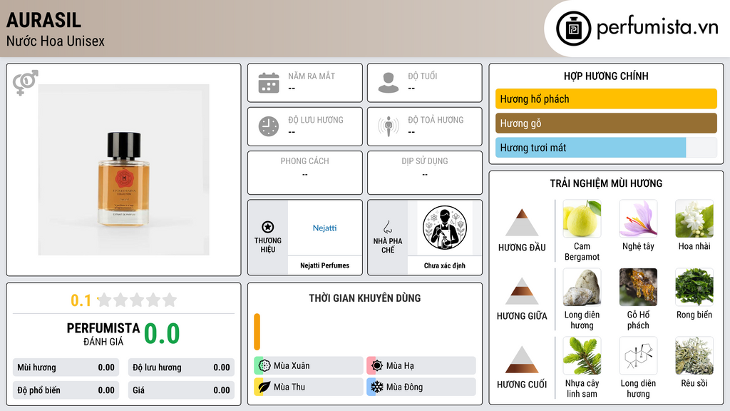Click the Hương hổ phách accord bar
The height and width of the screenshot is (411, 730).
click(606, 98)
